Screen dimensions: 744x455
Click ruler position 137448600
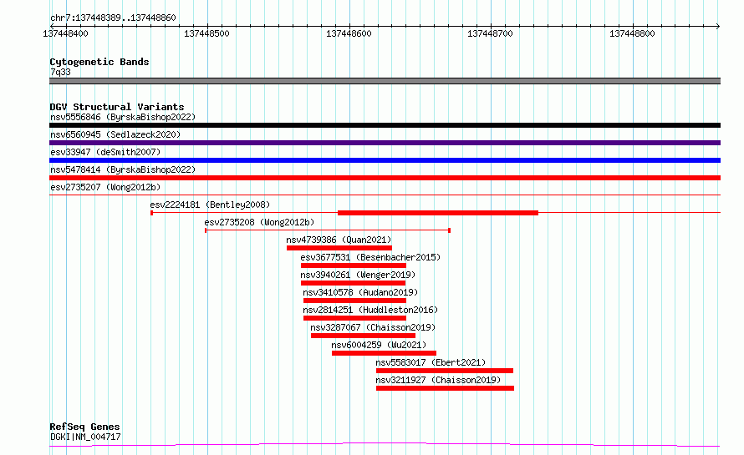[349, 33]
